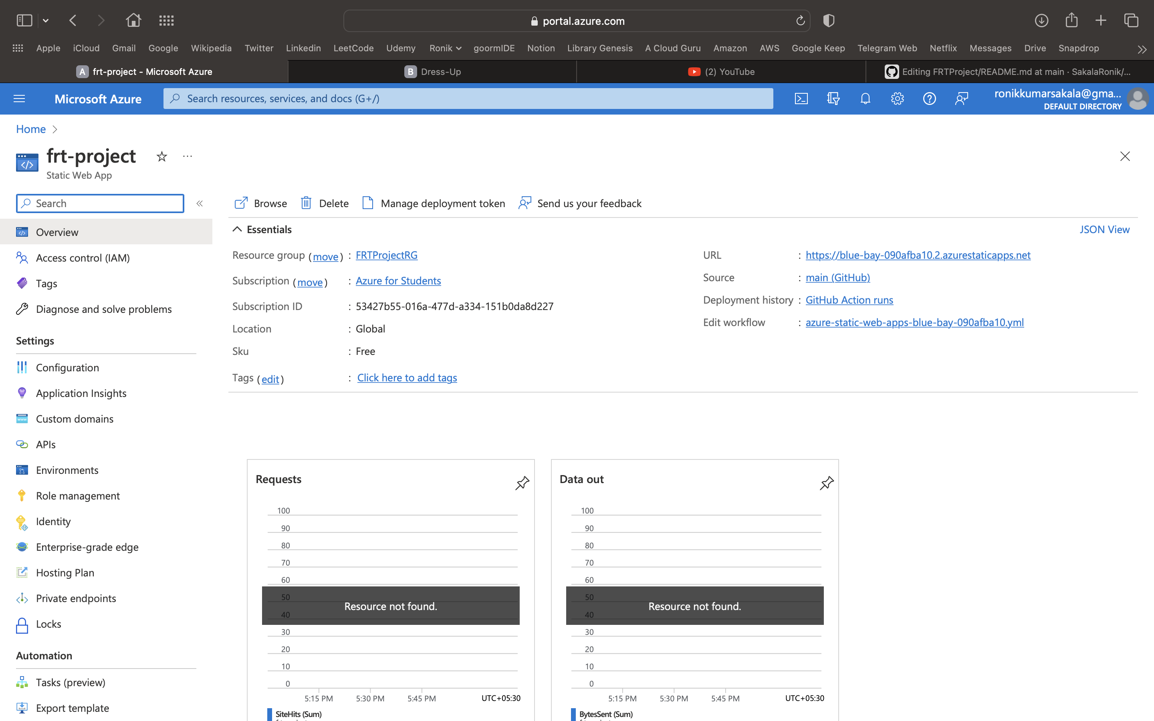The width and height of the screenshot is (1154, 721).
Task: Open Role management
Action: tap(106, 496)
